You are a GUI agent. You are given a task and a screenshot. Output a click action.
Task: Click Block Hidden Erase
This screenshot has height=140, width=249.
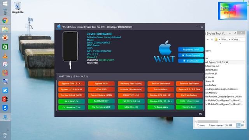[x=189, y=101]
